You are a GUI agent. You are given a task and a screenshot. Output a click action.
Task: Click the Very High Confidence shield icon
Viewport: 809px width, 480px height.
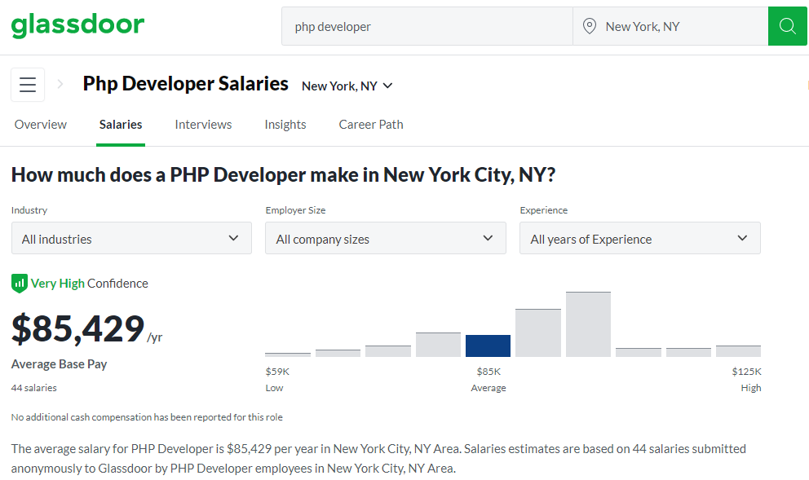(x=19, y=283)
